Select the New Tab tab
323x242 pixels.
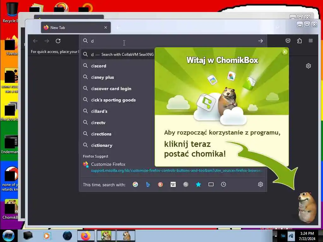tap(76, 27)
